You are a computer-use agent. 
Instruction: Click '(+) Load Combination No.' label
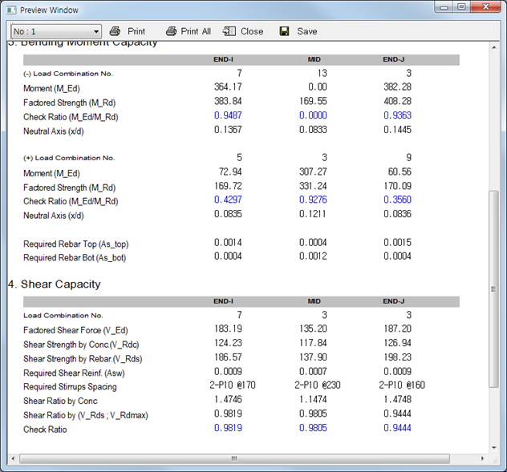click(69, 158)
